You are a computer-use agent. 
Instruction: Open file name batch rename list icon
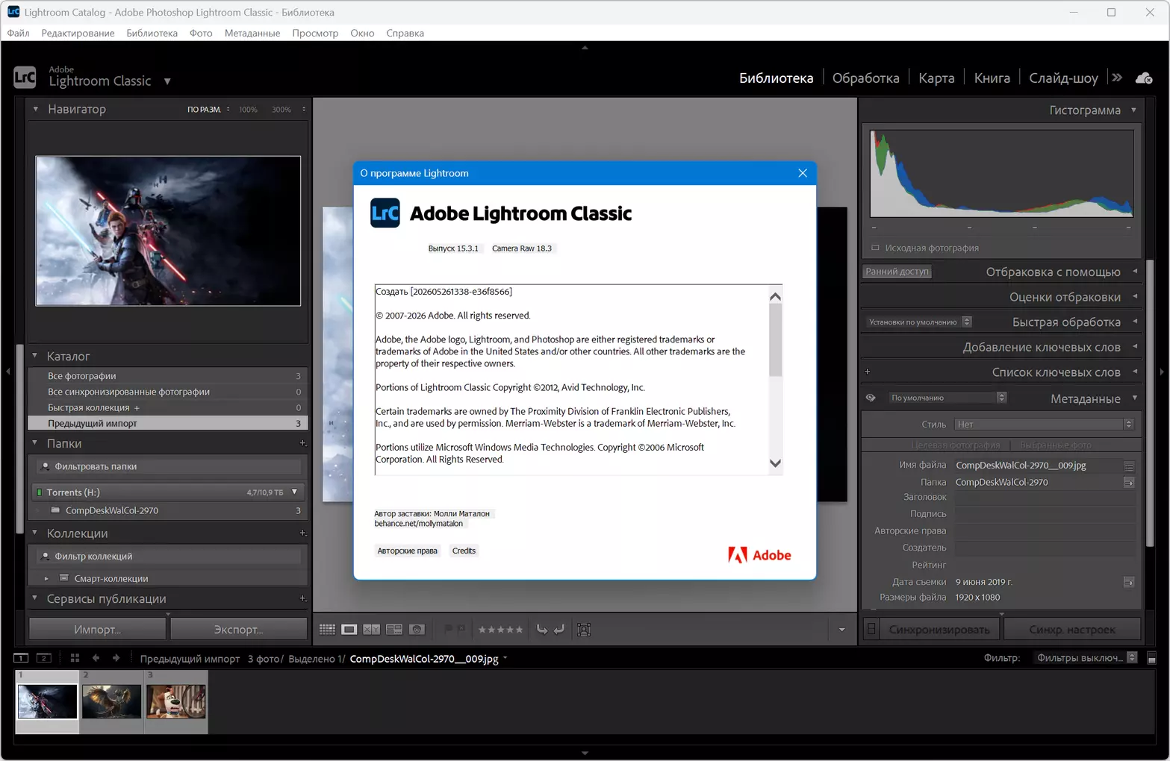1129,466
